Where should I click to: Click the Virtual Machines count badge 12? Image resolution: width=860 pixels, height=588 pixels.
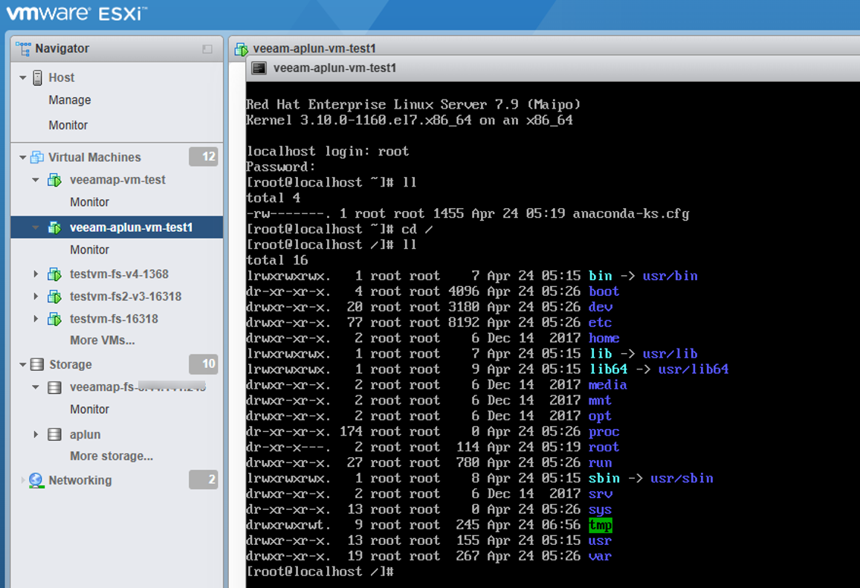[204, 157]
